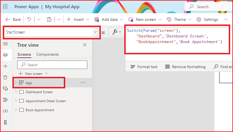The image size is (233, 132).
Task: Click the My Hospital App title
Action: tap(62, 7)
